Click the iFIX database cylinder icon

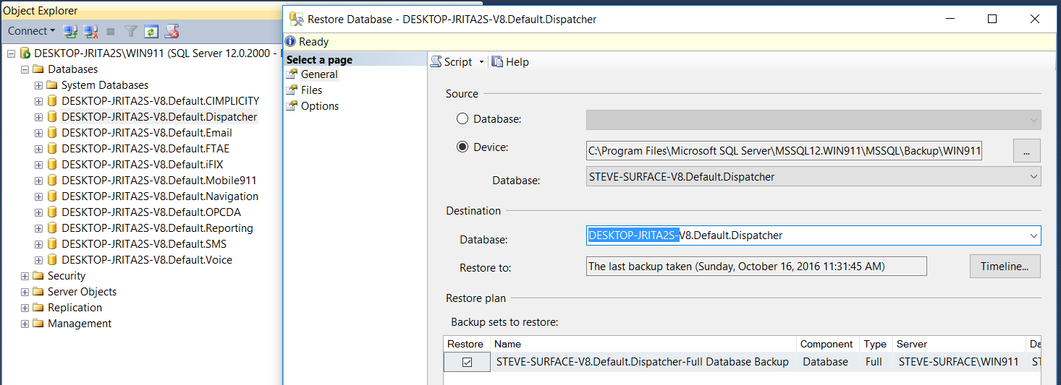coord(52,165)
